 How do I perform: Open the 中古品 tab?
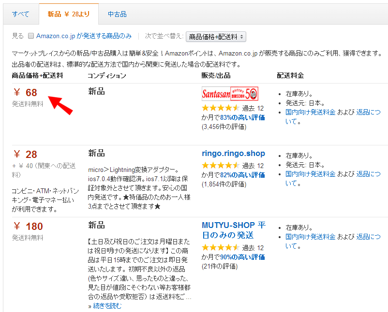coord(117,14)
